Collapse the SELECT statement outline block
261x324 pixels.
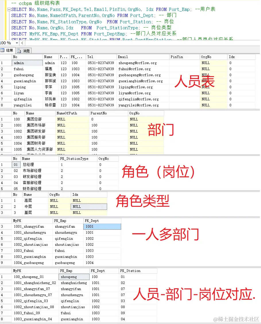point(9,9)
